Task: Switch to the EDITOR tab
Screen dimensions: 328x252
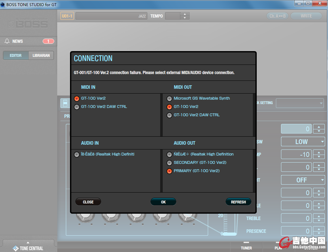Action: pyautogui.click(x=16, y=56)
